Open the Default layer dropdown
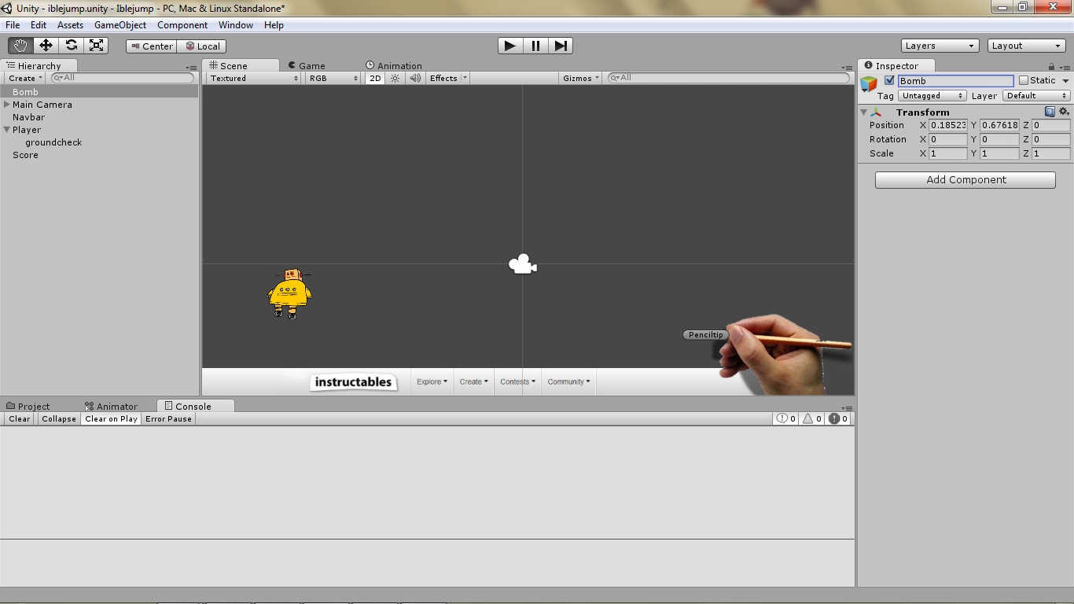Image resolution: width=1074 pixels, height=604 pixels. pos(1036,96)
